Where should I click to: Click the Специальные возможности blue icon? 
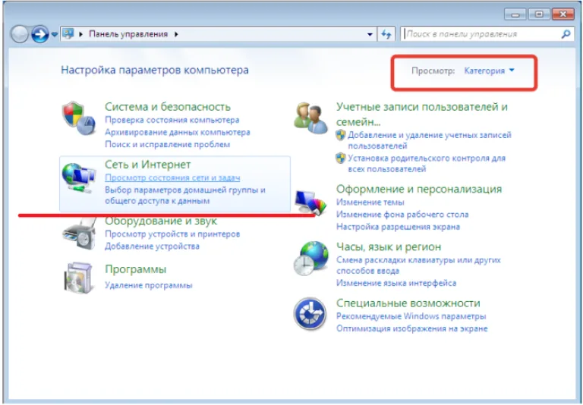tap(310, 313)
